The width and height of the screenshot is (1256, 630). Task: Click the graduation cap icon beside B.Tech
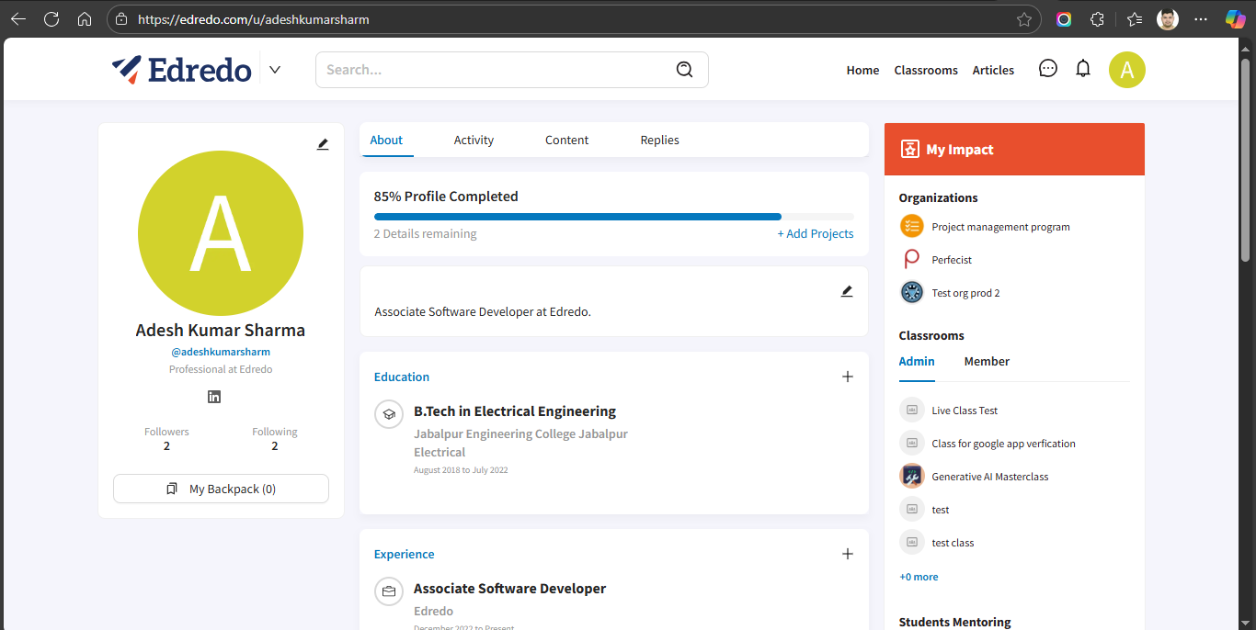pyautogui.click(x=389, y=414)
